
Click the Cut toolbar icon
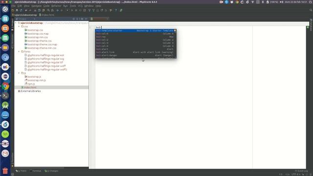pos(35,10)
